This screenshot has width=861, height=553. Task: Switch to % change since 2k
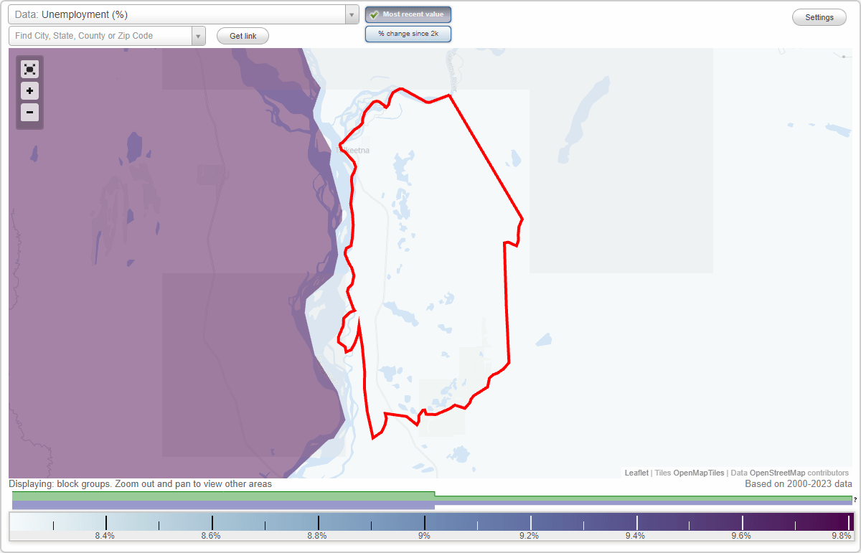[408, 34]
